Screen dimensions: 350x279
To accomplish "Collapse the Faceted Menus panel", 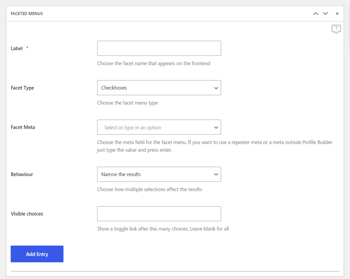I will [x=337, y=14].
